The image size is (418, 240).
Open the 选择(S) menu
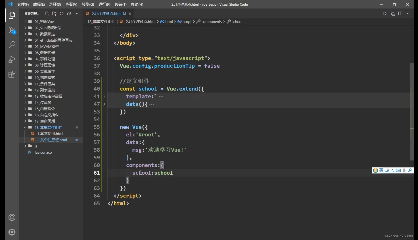(x=55, y=4)
